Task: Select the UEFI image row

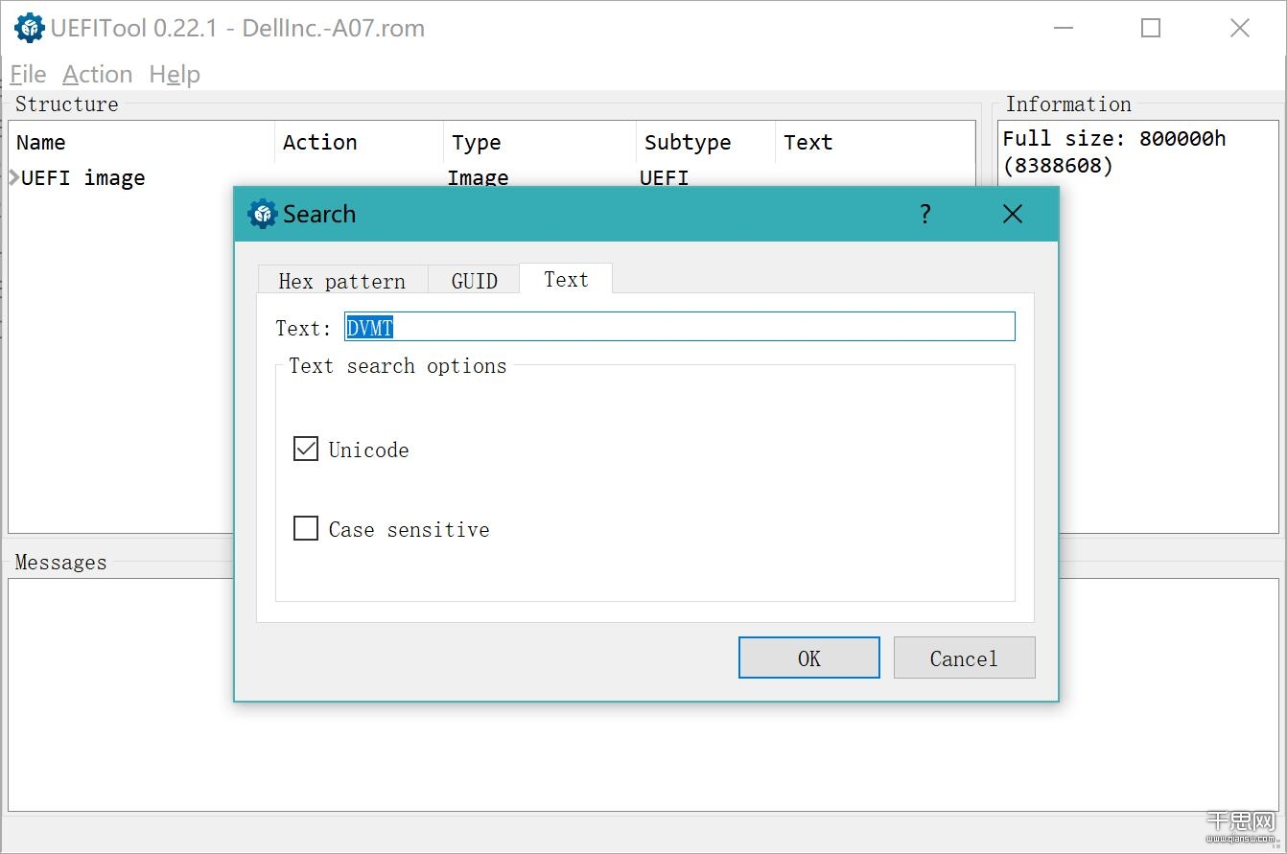Action: [491, 177]
